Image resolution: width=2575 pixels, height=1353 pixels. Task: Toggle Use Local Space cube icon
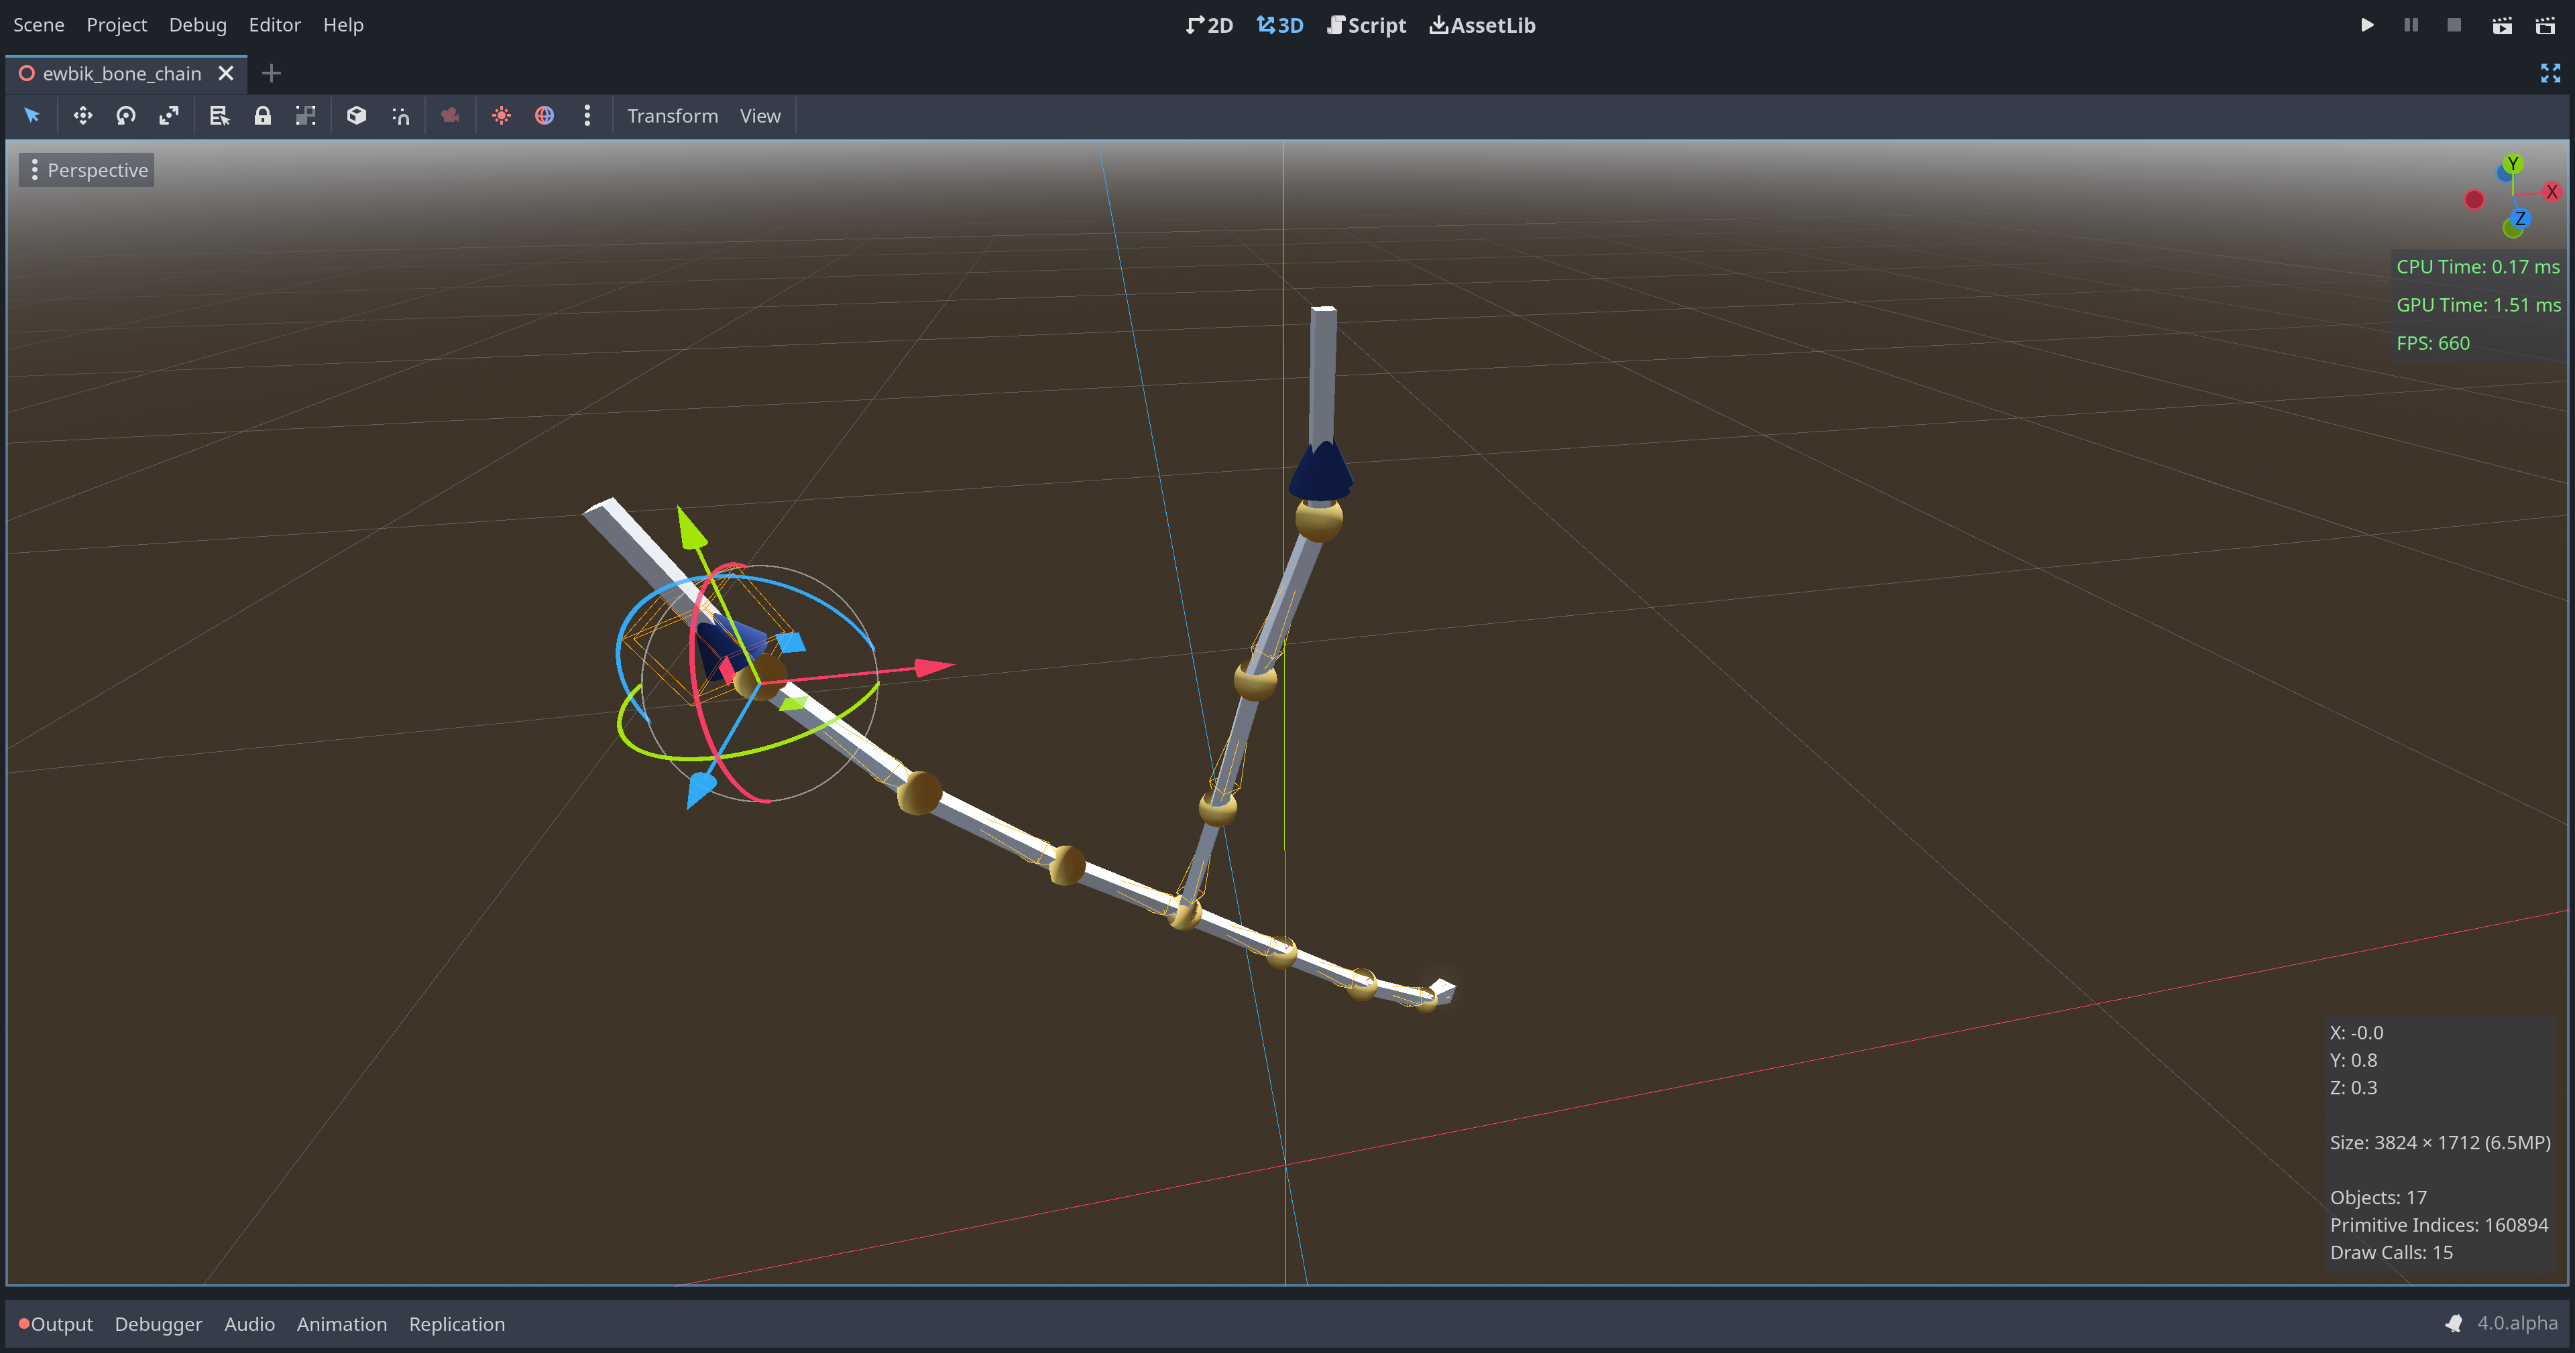tap(357, 116)
